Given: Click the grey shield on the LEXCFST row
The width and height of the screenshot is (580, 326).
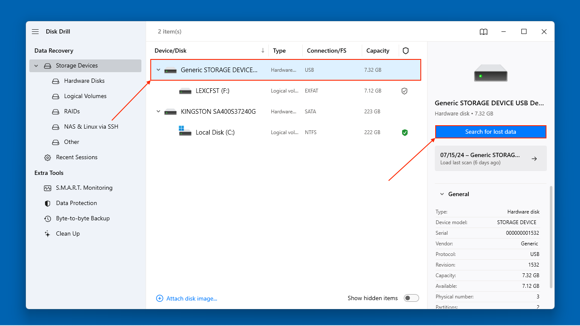Looking at the screenshot, I should [x=404, y=91].
